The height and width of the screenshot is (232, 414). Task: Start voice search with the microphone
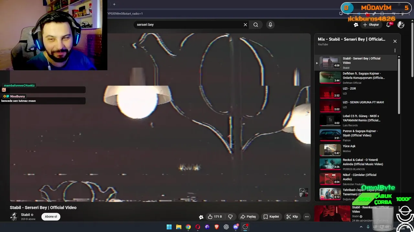tap(270, 24)
